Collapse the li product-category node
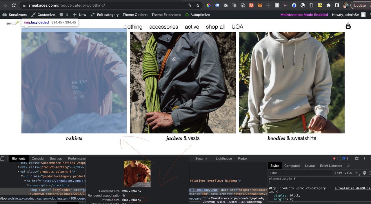Image resolution: width=371 pixels, height=204 pixels. coord(22,176)
